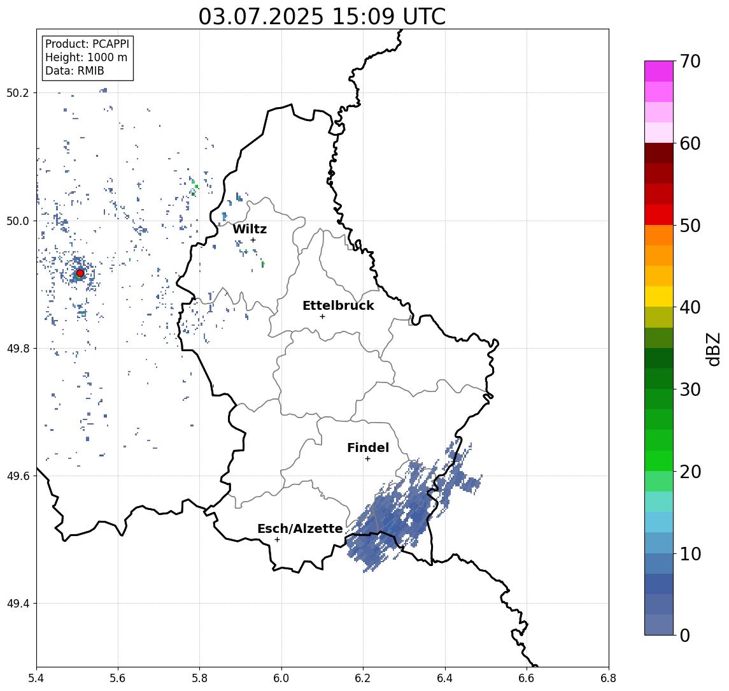Click the latitude label 50.2
This screenshot has height=691, width=729.
coord(18,92)
